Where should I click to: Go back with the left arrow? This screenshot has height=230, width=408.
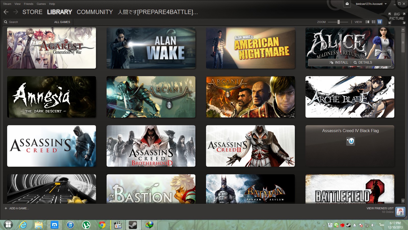(x=6, y=12)
